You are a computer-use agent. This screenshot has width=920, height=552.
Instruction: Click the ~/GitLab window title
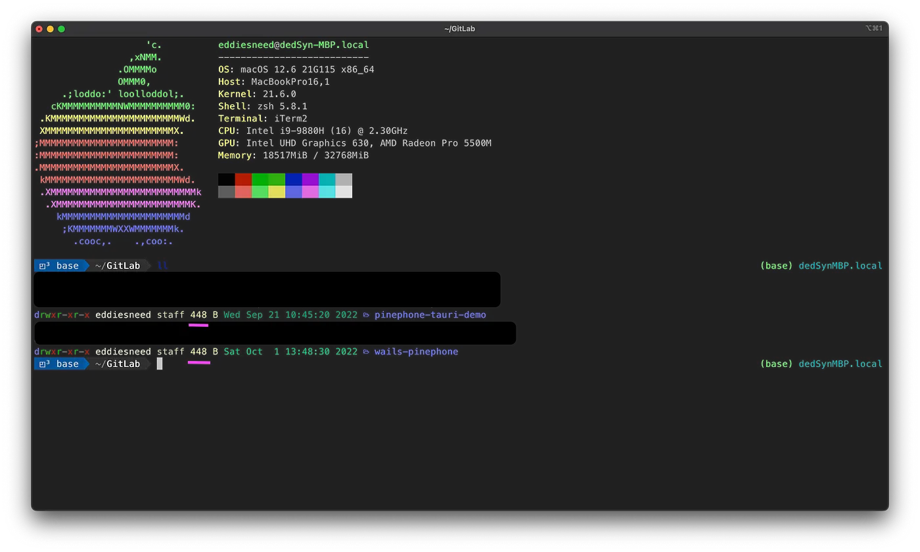pos(459,29)
